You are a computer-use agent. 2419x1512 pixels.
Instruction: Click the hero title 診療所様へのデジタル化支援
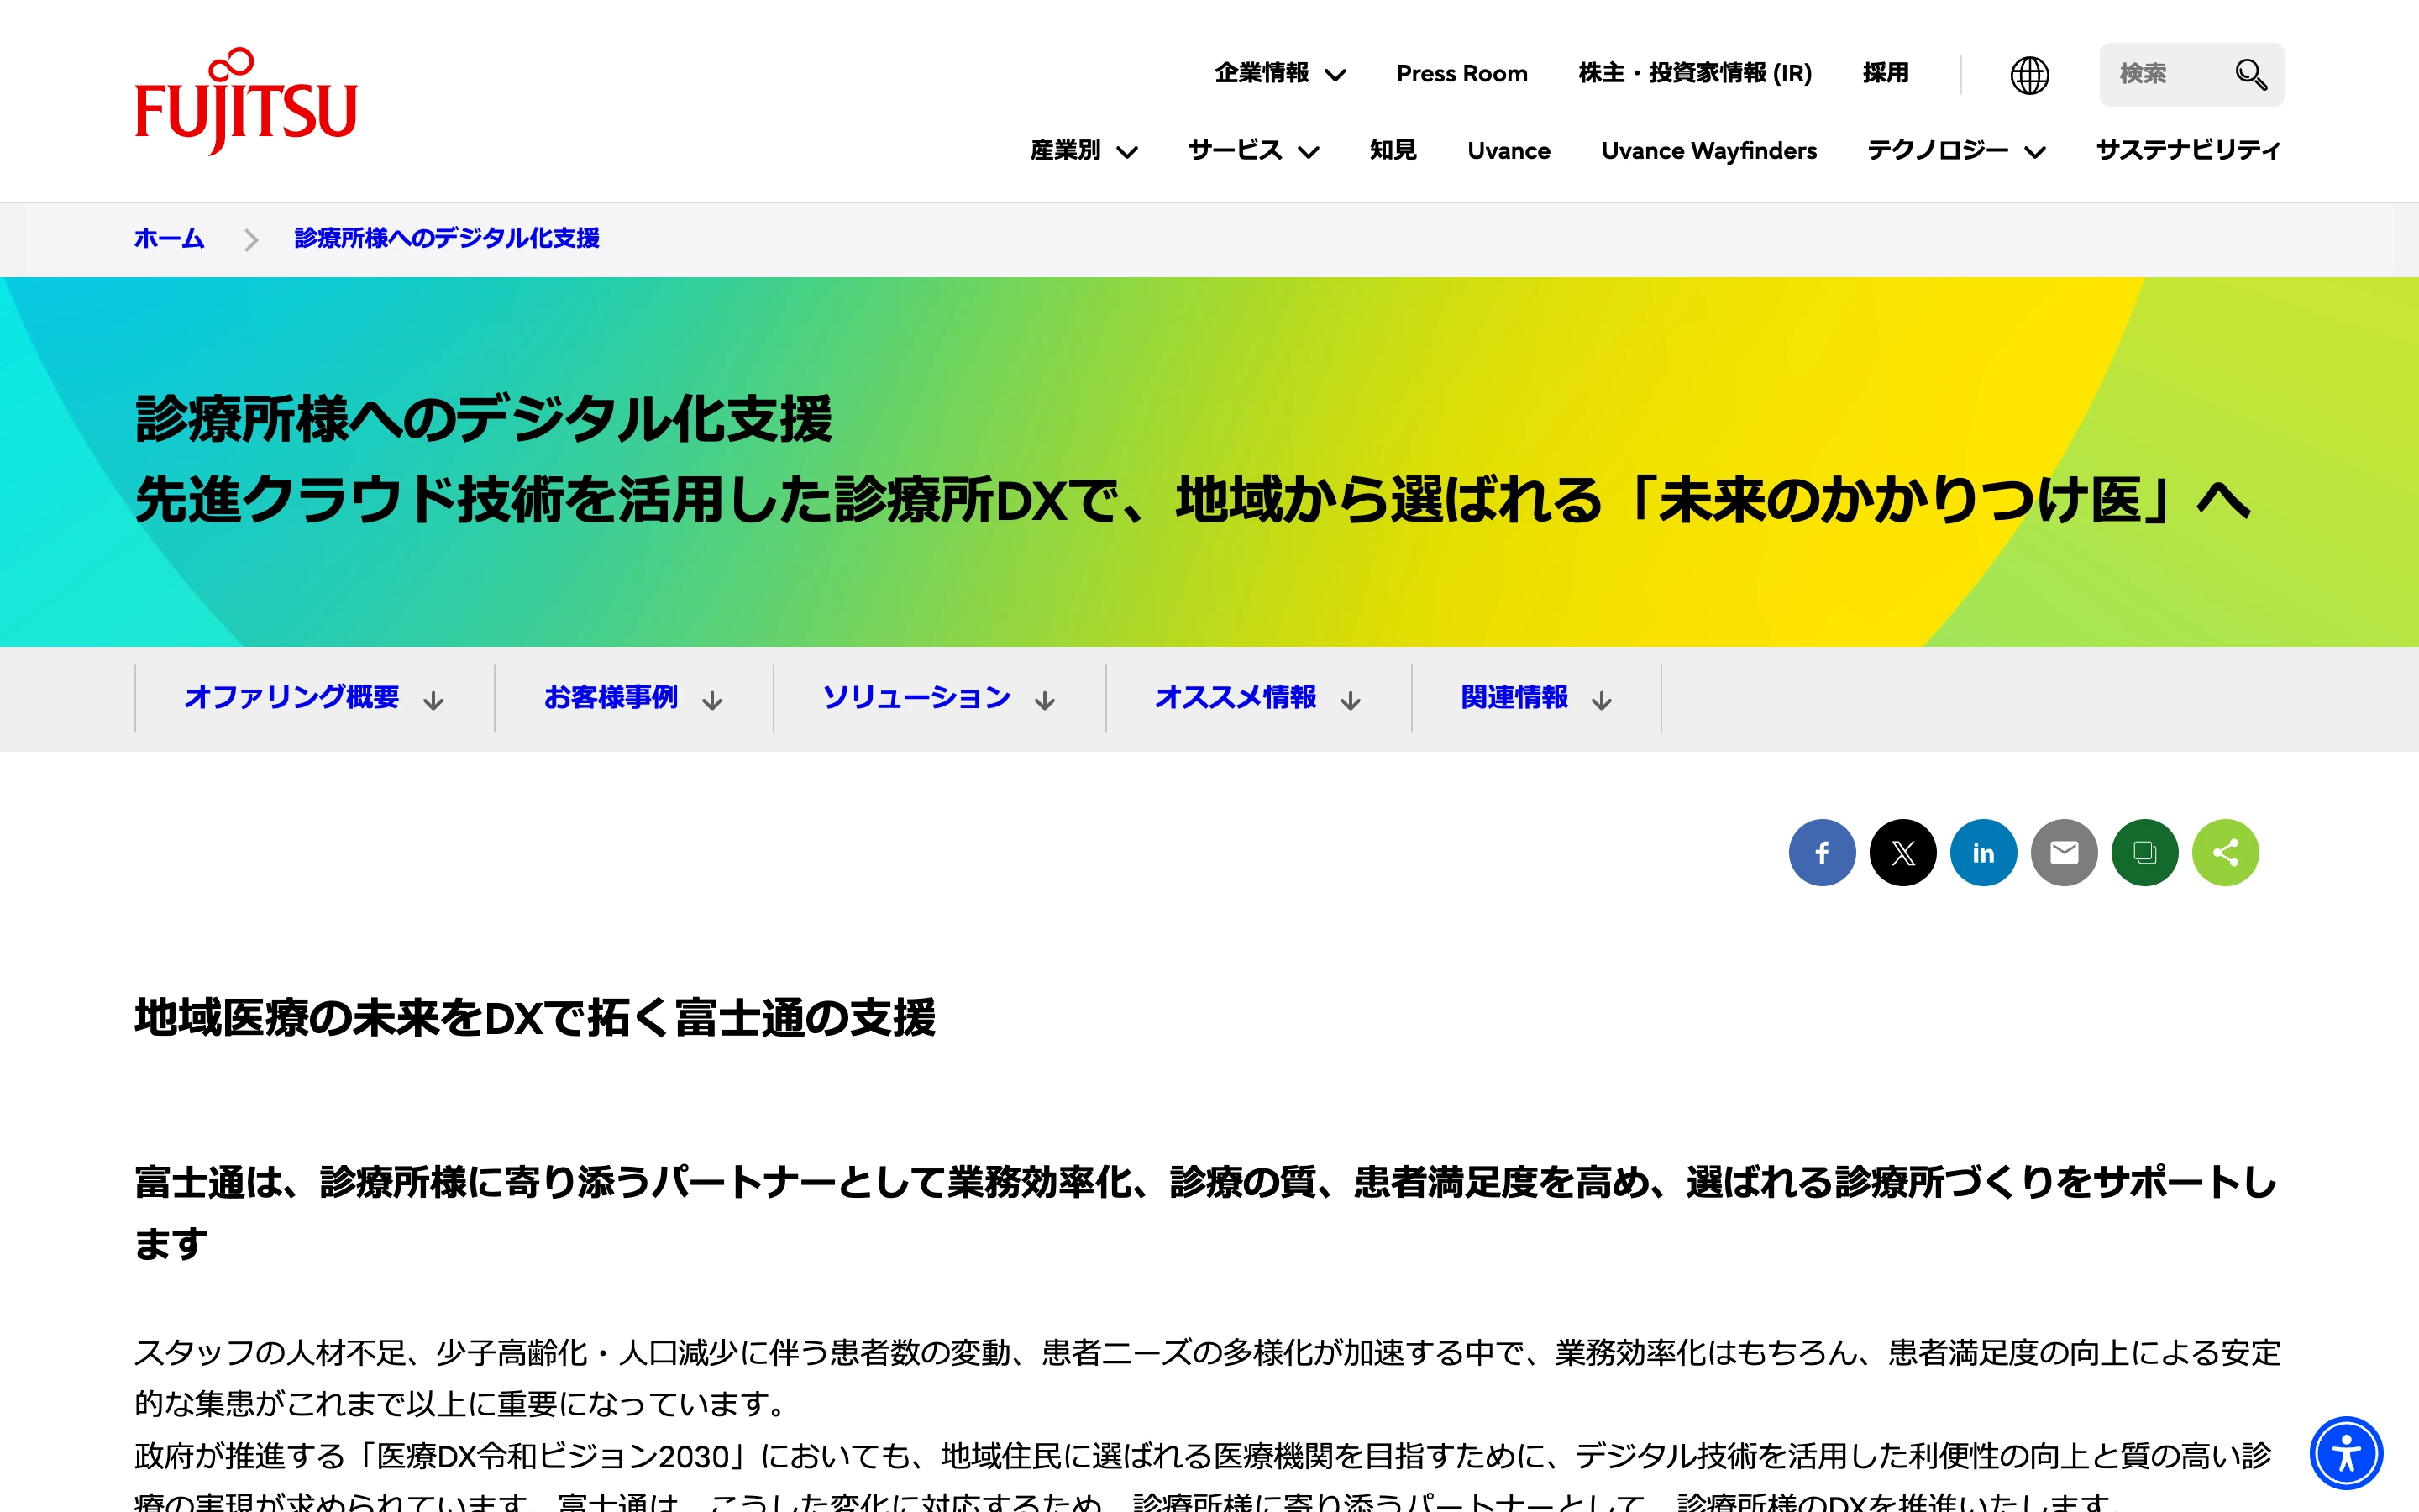[484, 419]
